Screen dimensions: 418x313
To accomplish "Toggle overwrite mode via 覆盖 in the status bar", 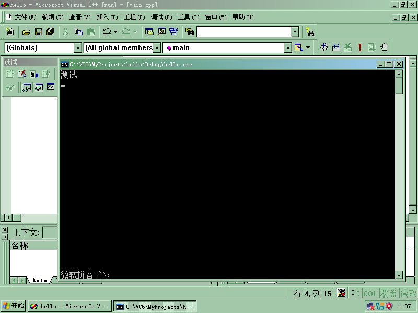I will [389, 293].
